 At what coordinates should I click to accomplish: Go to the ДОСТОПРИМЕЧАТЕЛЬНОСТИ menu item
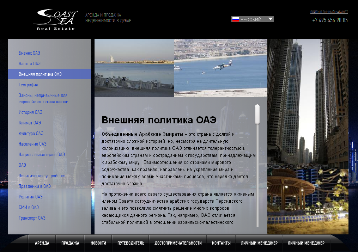pos(178,243)
